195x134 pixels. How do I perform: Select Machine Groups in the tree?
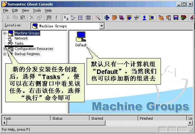[27, 33]
